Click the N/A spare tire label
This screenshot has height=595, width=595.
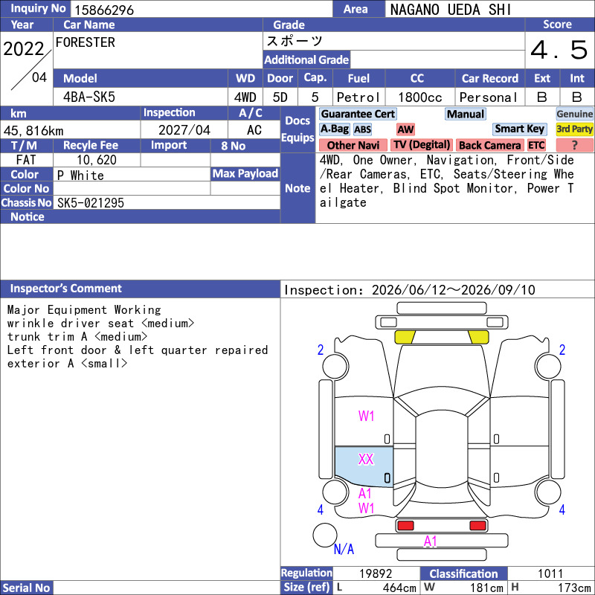tap(344, 549)
